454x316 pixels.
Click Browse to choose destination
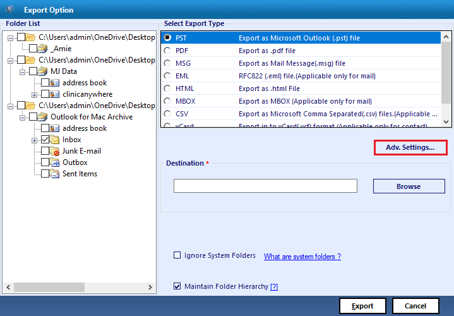(x=409, y=186)
